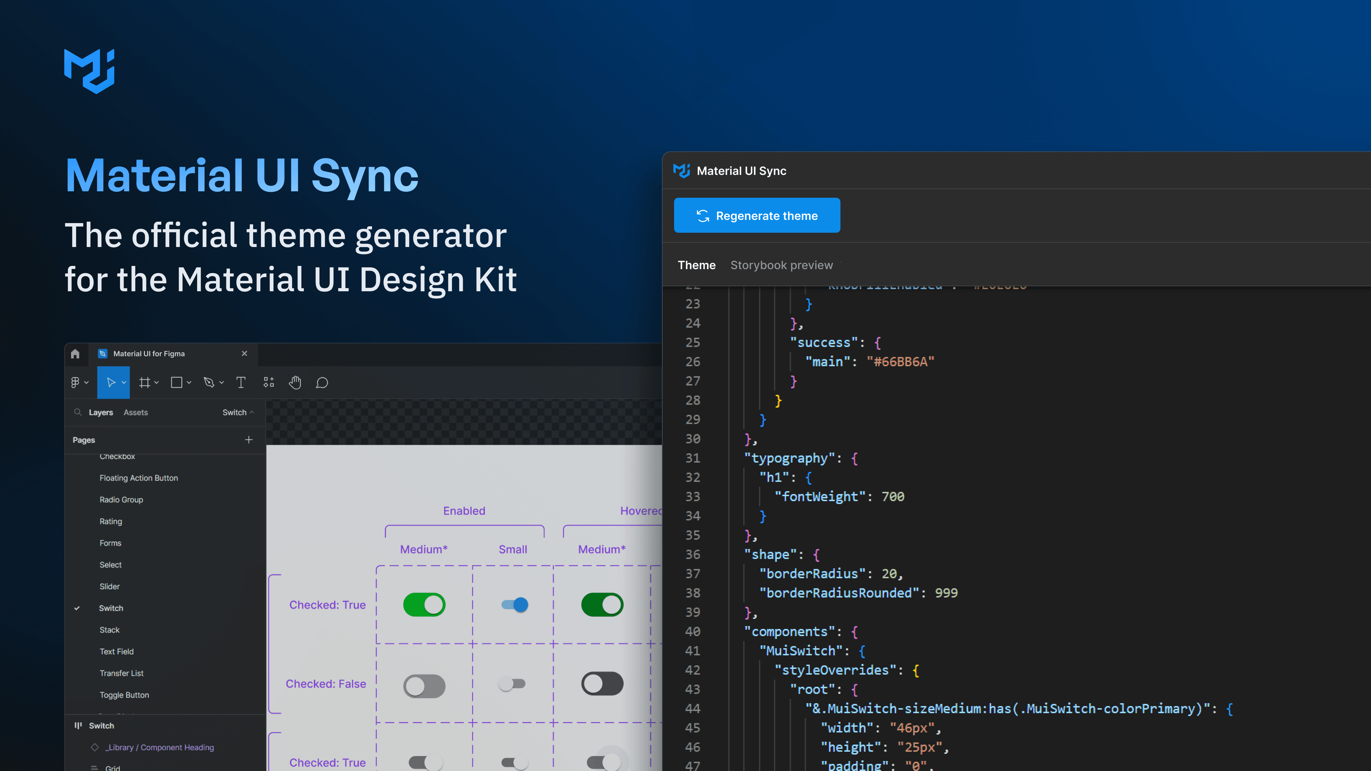This screenshot has width=1371, height=771.
Task: Click line number 36 in code gutter
Action: (x=692, y=554)
